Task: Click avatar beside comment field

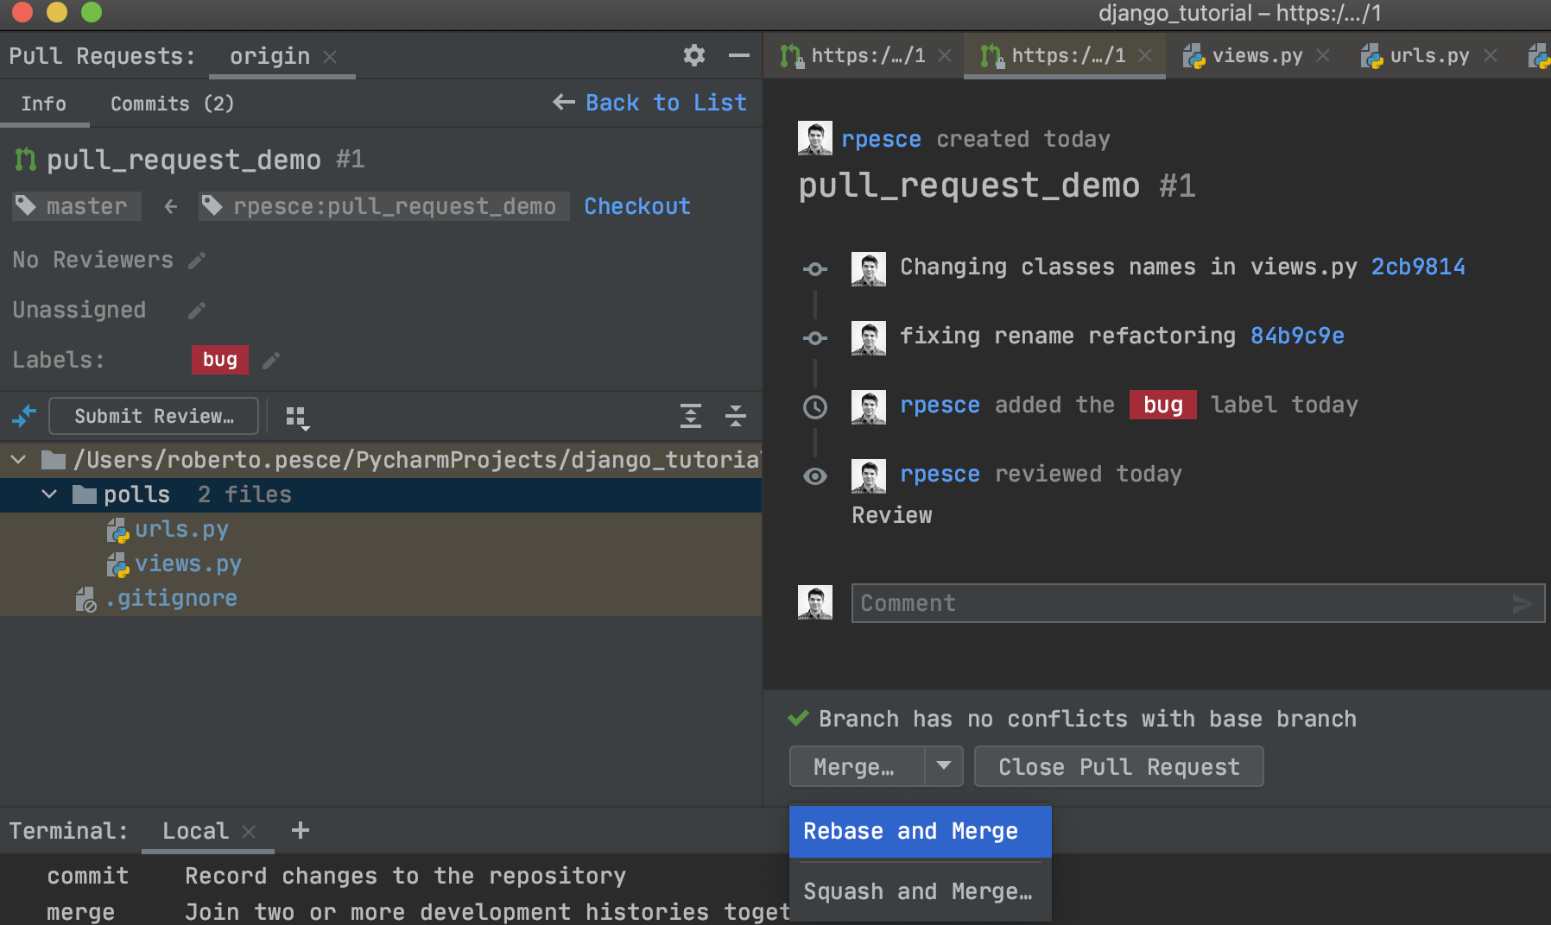Action: tap(815, 602)
